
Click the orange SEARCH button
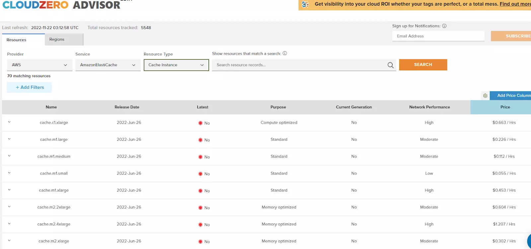click(x=423, y=65)
